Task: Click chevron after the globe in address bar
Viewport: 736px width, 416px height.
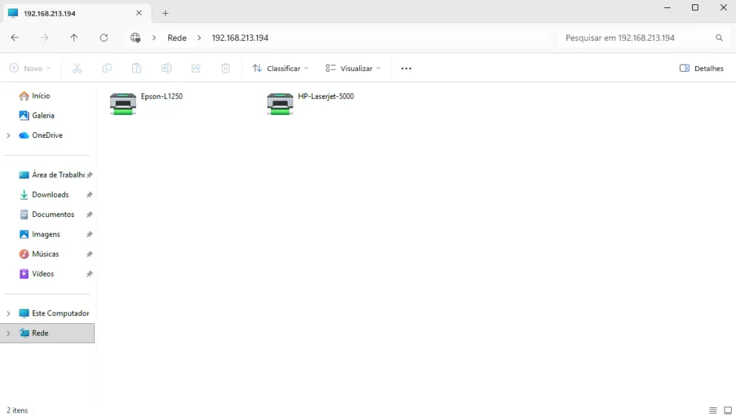Action: (x=154, y=37)
